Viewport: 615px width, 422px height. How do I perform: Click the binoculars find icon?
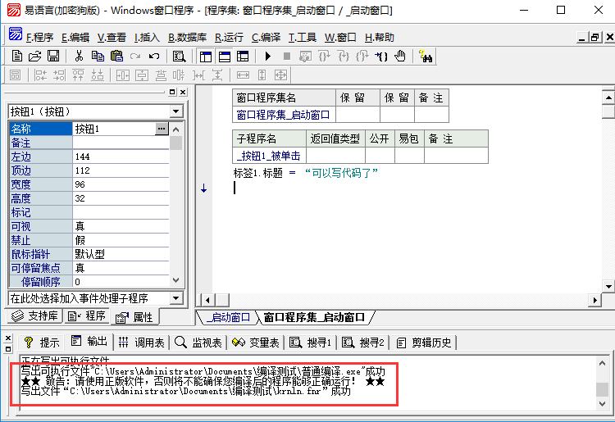[x=425, y=57]
